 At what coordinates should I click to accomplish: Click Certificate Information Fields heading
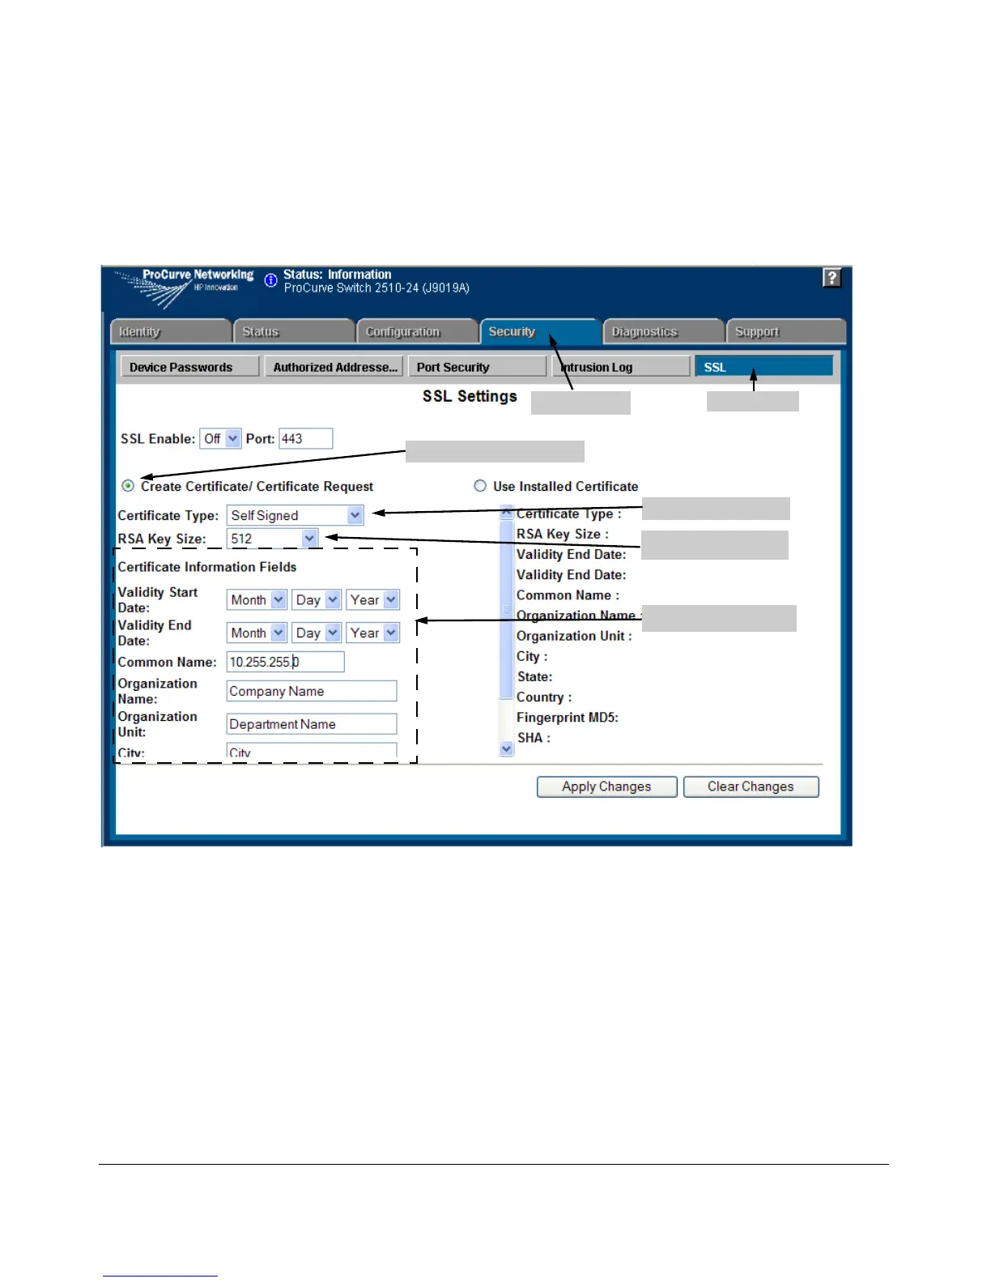coord(207,567)
